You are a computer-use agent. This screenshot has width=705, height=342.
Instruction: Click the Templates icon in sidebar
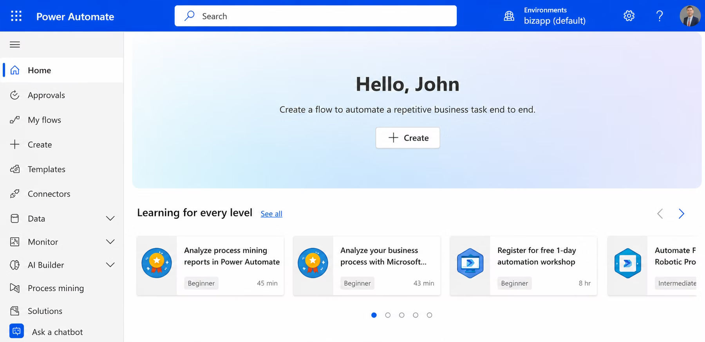[15, 169]
